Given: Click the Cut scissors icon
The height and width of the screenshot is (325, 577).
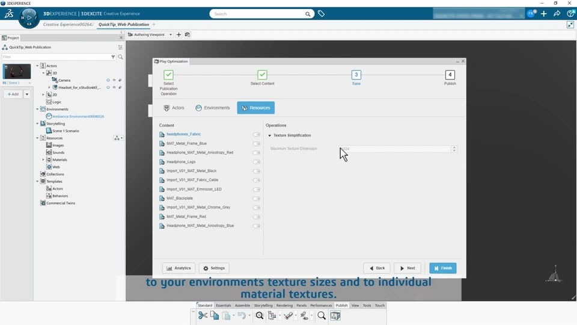Looking at the screenshot, I should 203,315.
